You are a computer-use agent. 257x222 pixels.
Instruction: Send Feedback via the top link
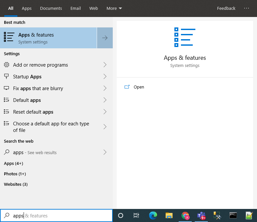coord(226,8)
